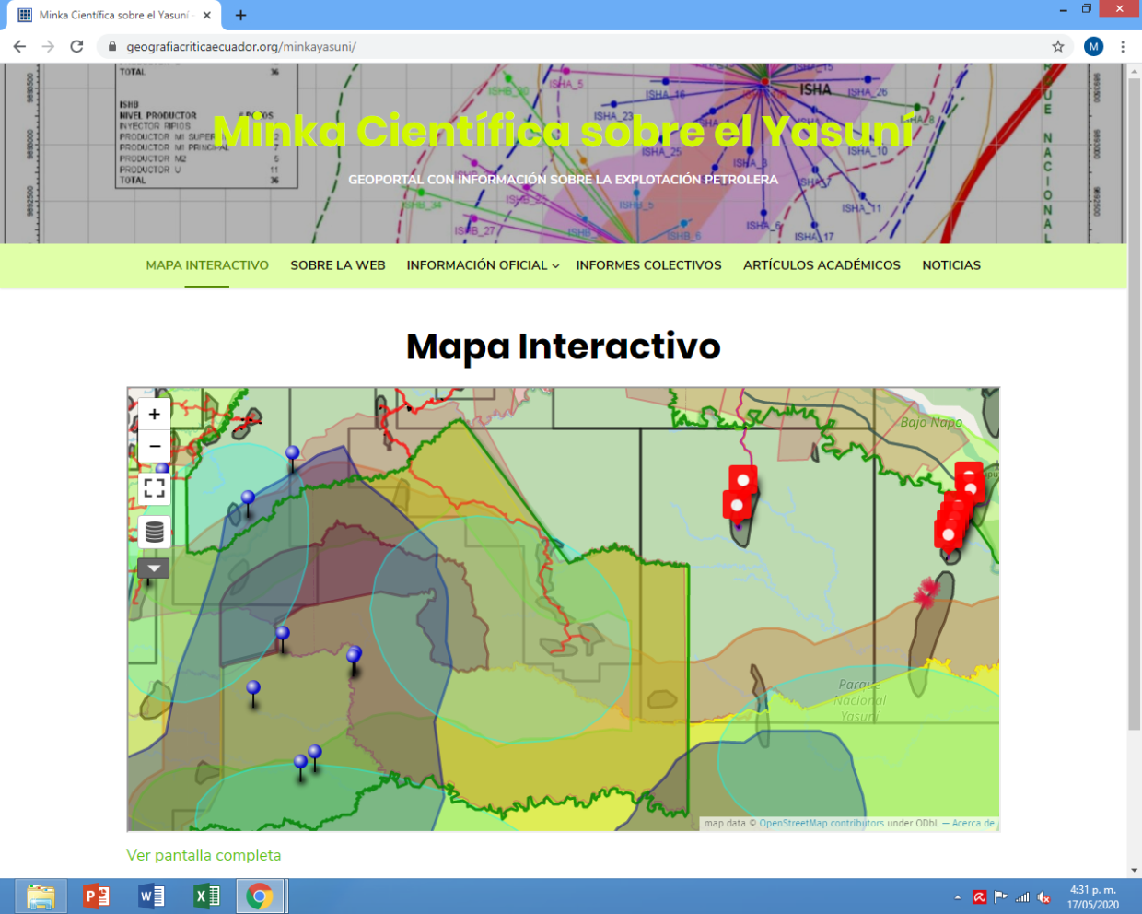Expand the dark arrow dropdown on map
The width and height of the screenshot is (1142, 914).
point(154,568)
